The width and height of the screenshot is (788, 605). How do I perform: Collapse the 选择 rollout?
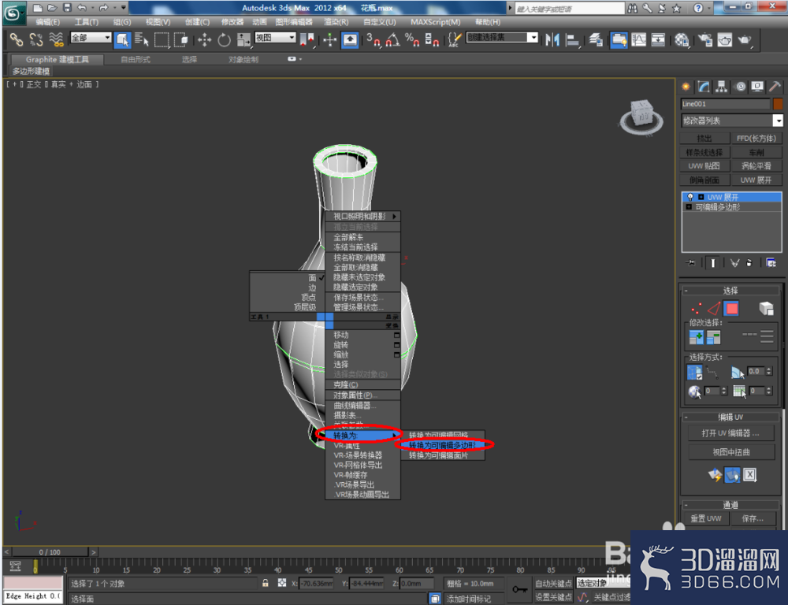730,291
